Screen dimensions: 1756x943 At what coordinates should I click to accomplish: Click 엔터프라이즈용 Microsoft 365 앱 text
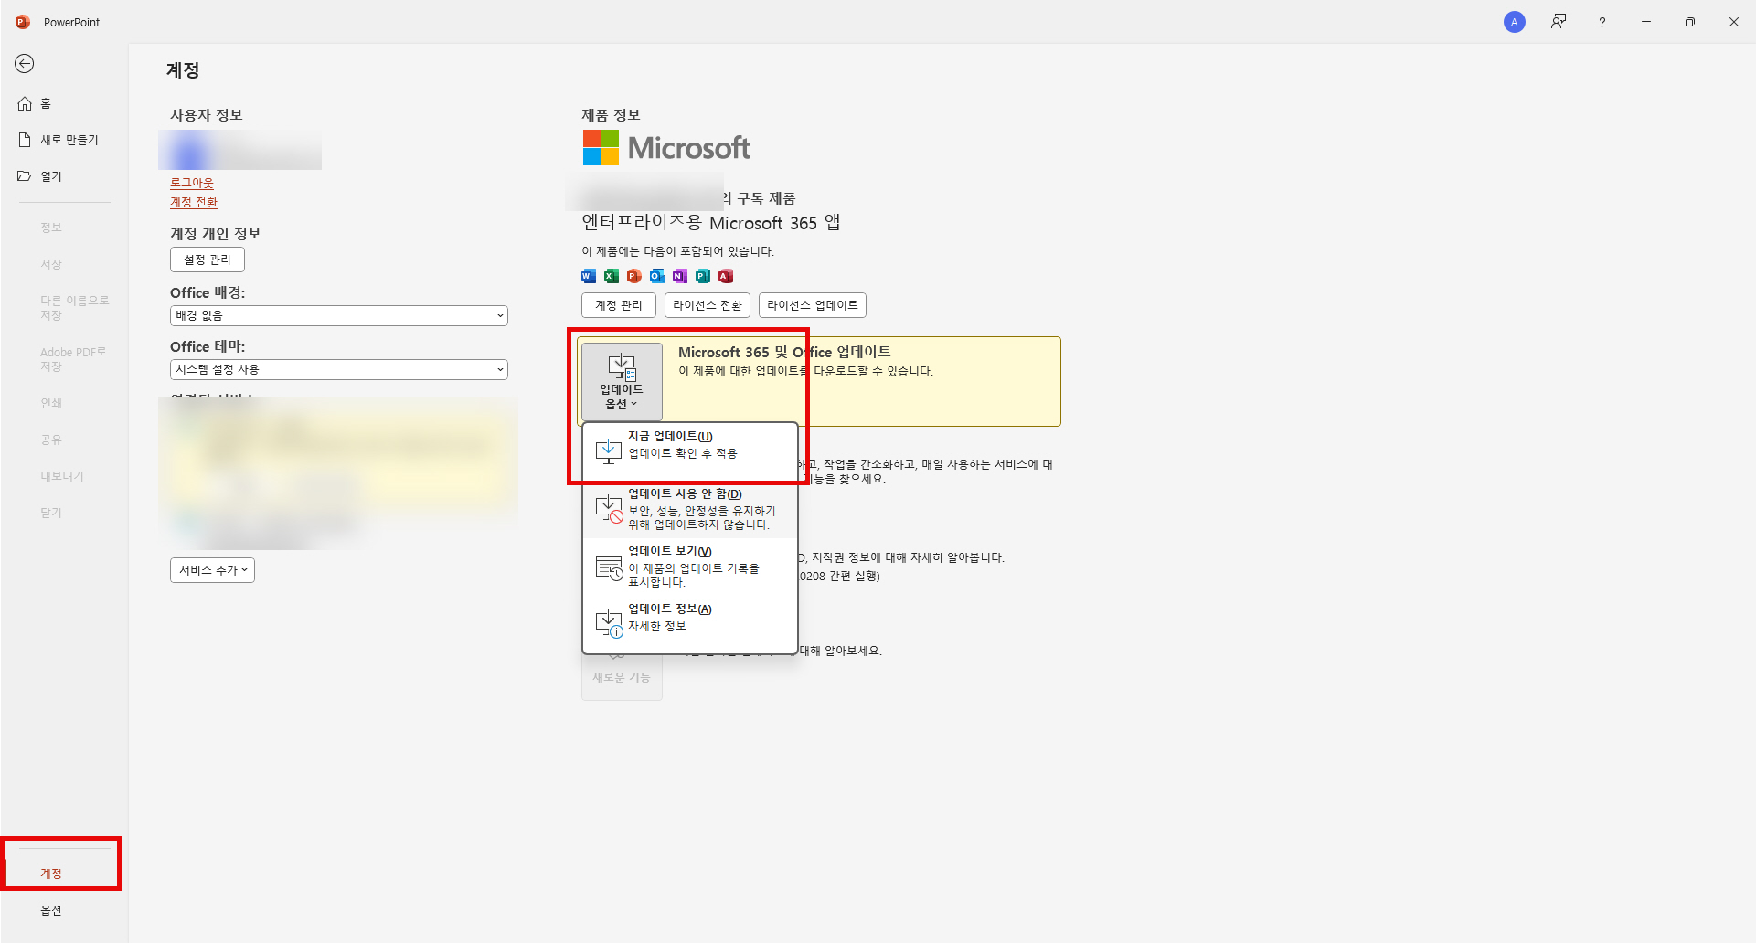711,223
